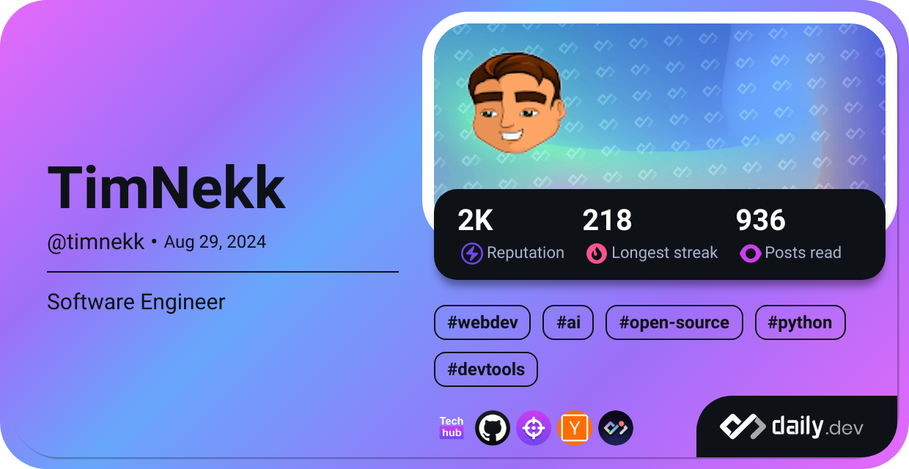The image size is (909, 469).
Task: Select the purple crosshair target icon
Action: [x=534, y=428]
